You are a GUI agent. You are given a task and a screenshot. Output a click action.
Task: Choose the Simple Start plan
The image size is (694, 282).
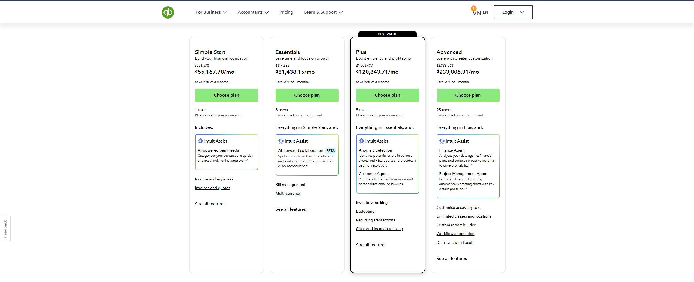[226, 95]
